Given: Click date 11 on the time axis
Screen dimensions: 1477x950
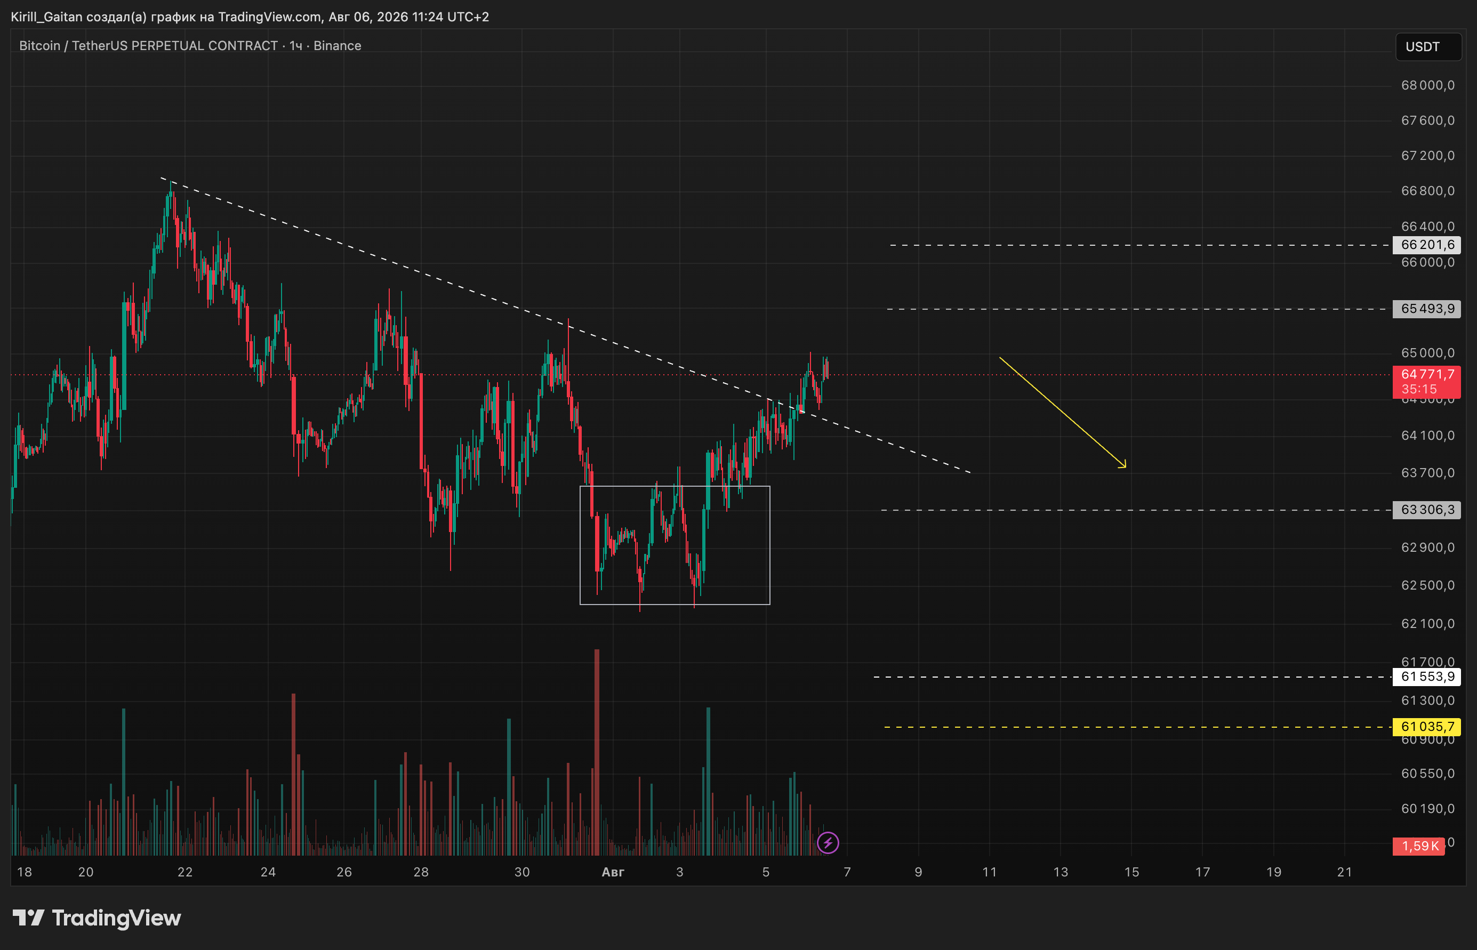Looking at the screenshot, I should 990,872.
